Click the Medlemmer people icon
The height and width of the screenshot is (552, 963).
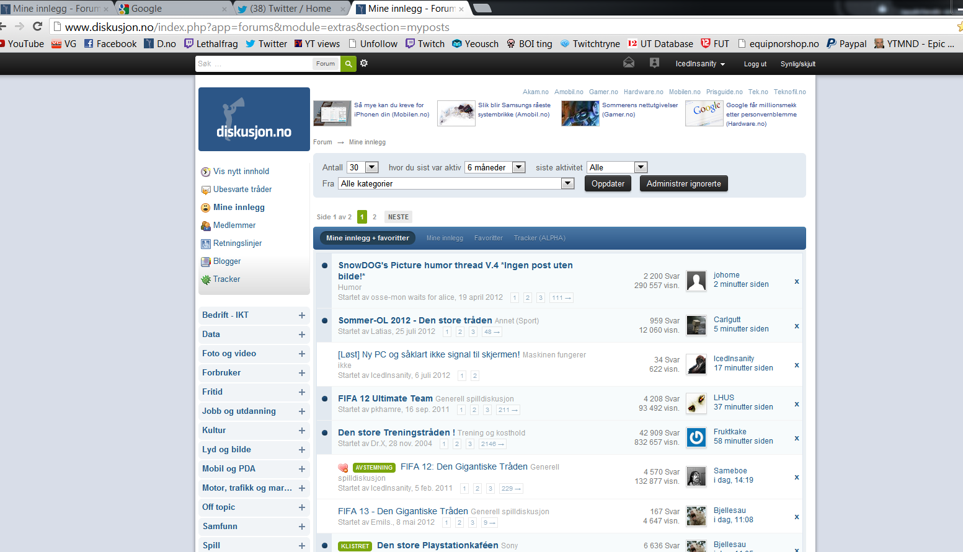tap(206, 226)
